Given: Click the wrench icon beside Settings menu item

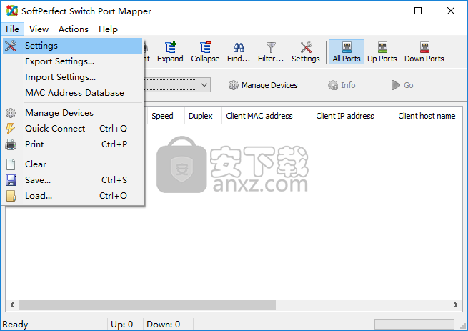Looking at the screenshot, I should coord(11,46).
